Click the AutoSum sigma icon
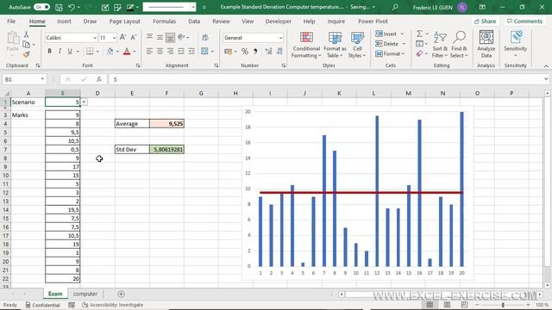This screenshot has height=310, width=552. tap(419, 34)
